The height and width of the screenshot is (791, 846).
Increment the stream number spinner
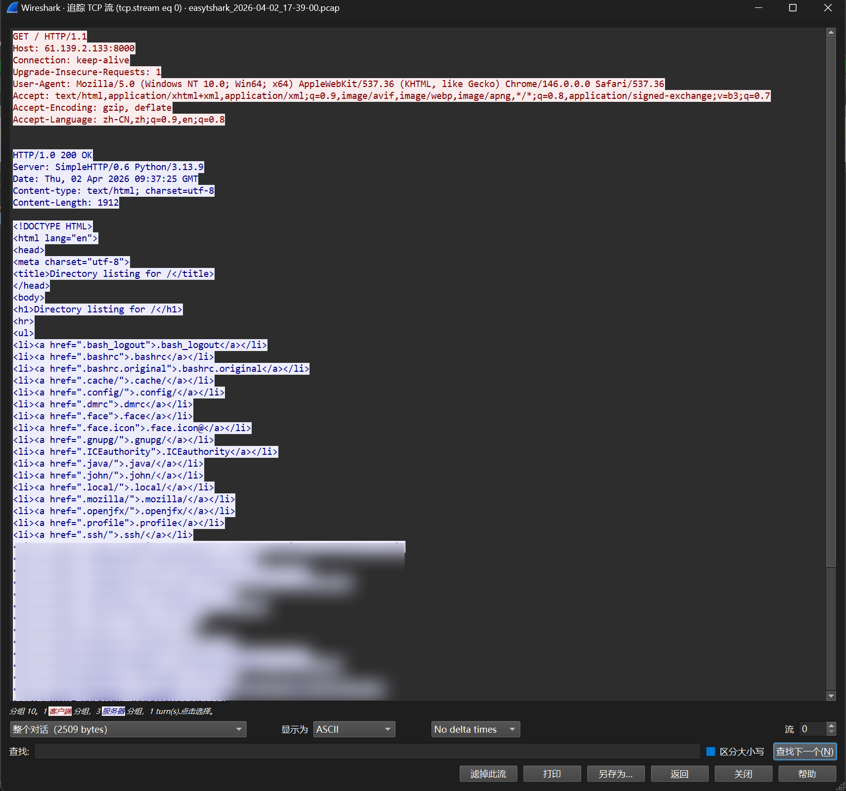[832, 726]
